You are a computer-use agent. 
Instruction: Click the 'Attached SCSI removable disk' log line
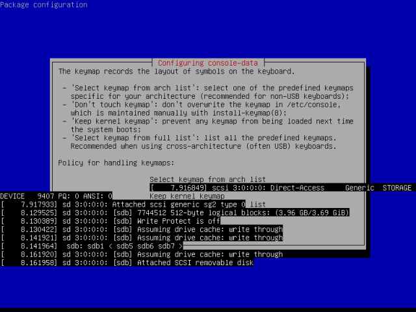(x=127, y=263)
